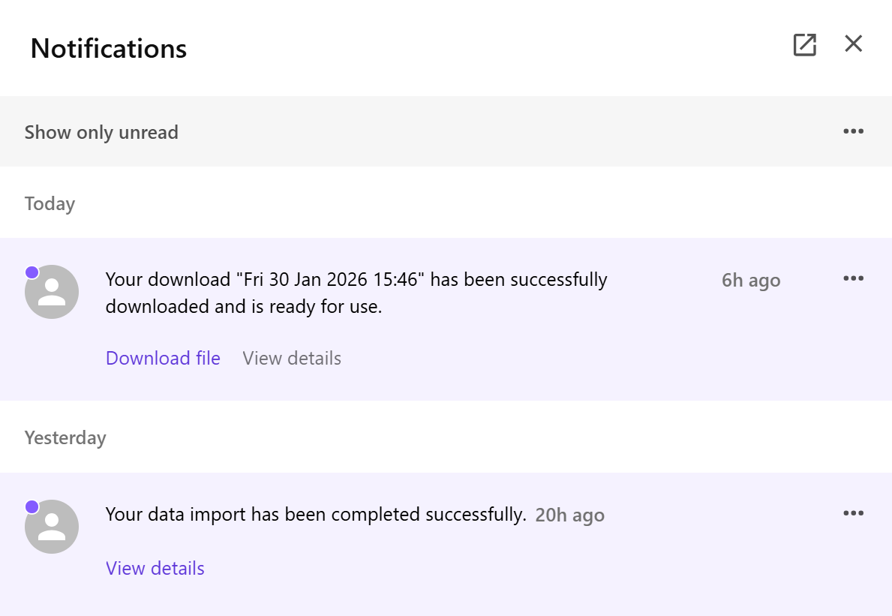
Task: Open more options beside Show only unread
Action: [853, 132]
